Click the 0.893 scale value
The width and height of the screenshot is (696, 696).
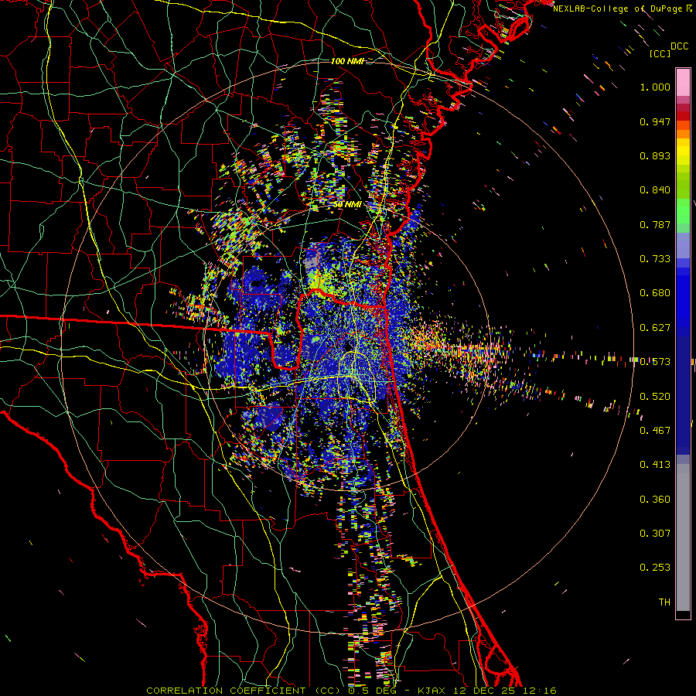(x=655, y=155)
